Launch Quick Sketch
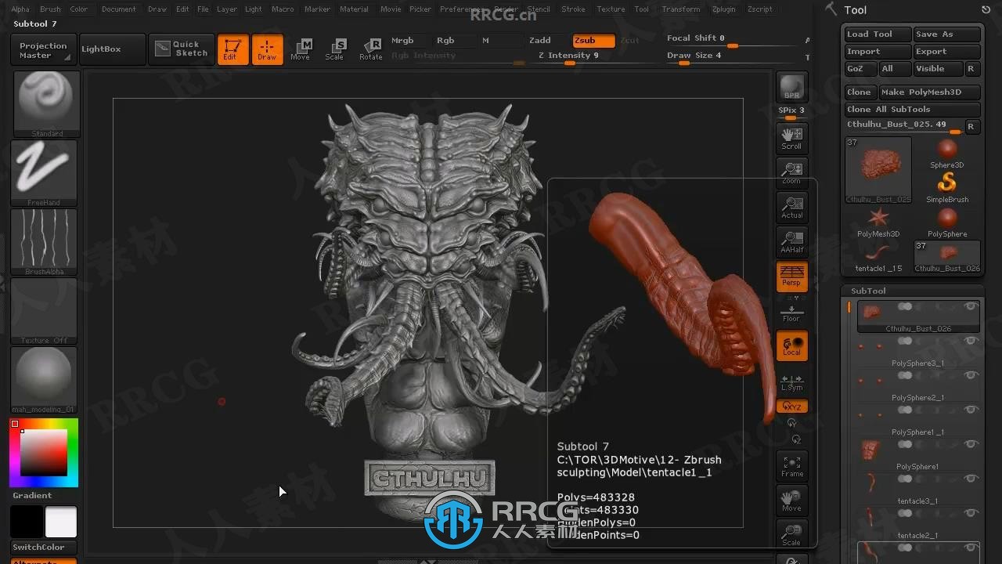 pos(181,49)
